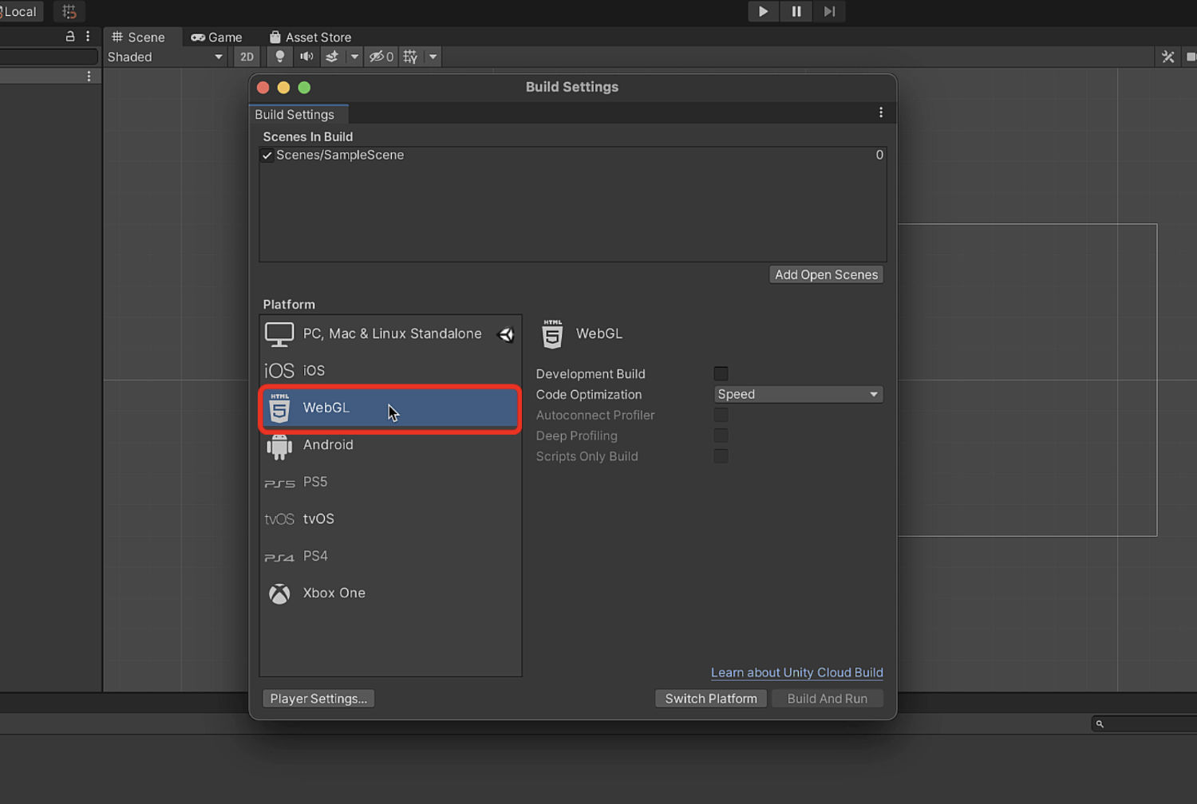Image resolution: width=1197 pixels, height=804 pixels.
Task: Select the PS4 platform
Action: 390,556
